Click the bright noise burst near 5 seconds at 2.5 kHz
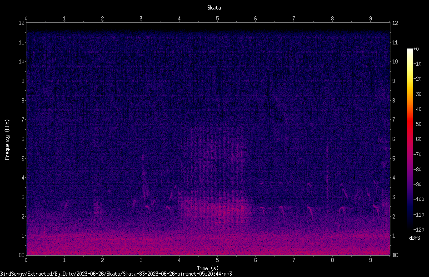Viewport: 429px width, 277px height. [x=215, y=207]
